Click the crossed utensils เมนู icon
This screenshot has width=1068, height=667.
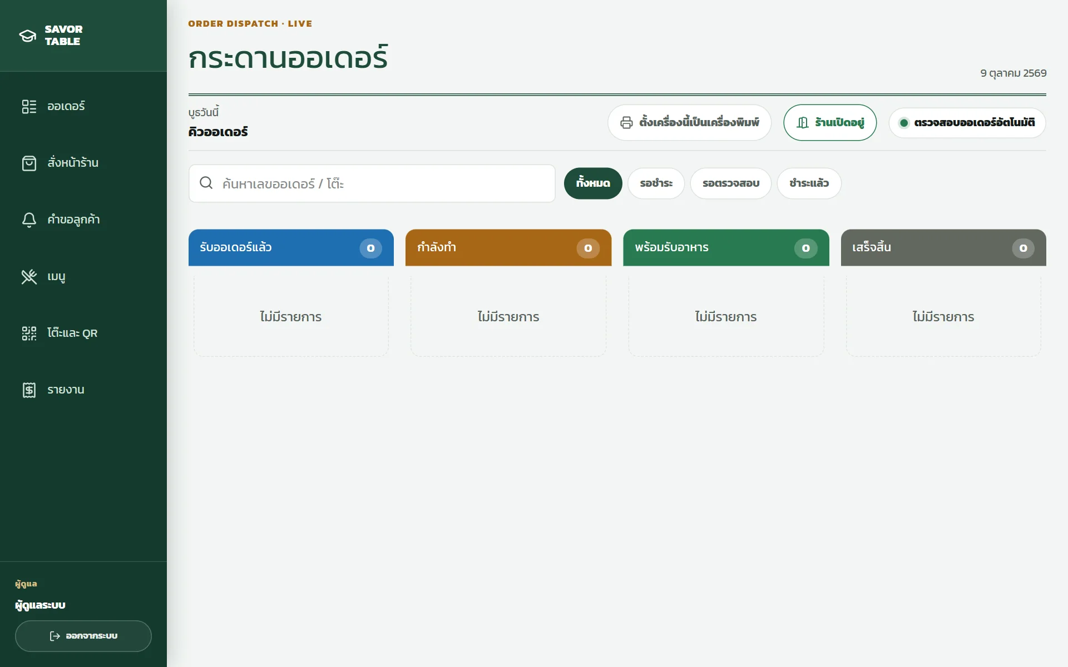tap(29, 276)
